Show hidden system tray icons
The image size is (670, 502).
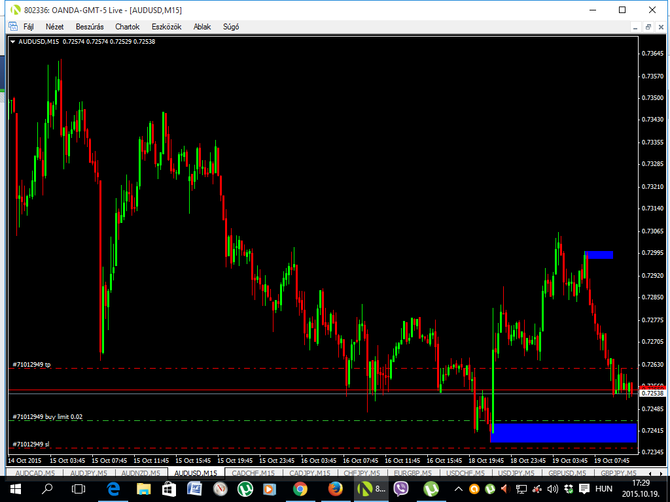pos(459,489)
